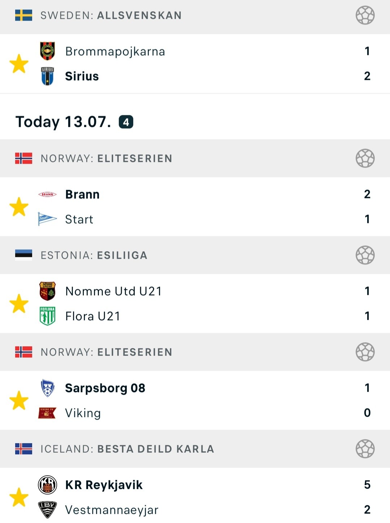Image resolution: width=390 pixels, height=523 pixels.
Task: Toggle the Sarpsborg 08 vs Viking star
Action: coord(19,400)
